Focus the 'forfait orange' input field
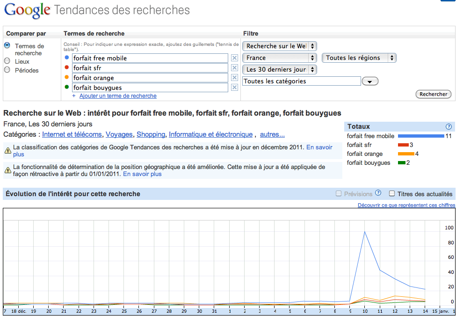This screenshot has height=316, width=456. point(150,78)
